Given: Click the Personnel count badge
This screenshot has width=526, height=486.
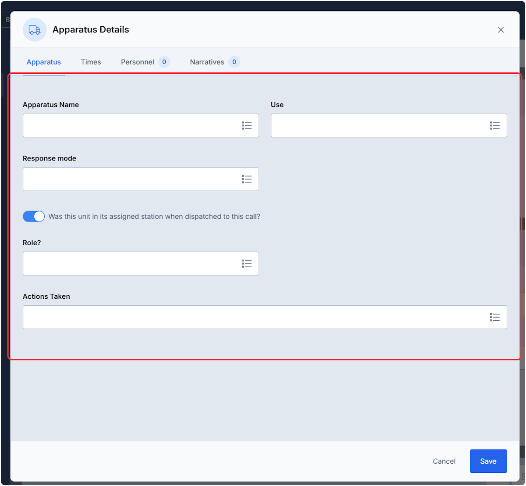Looking at the screenshot, I should click(x=164, y=62).
